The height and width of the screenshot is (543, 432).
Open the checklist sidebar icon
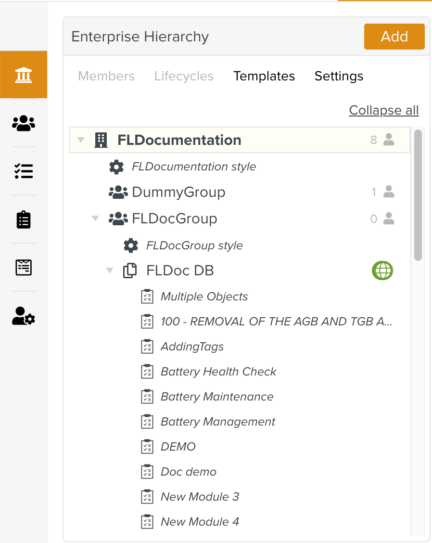24,171
